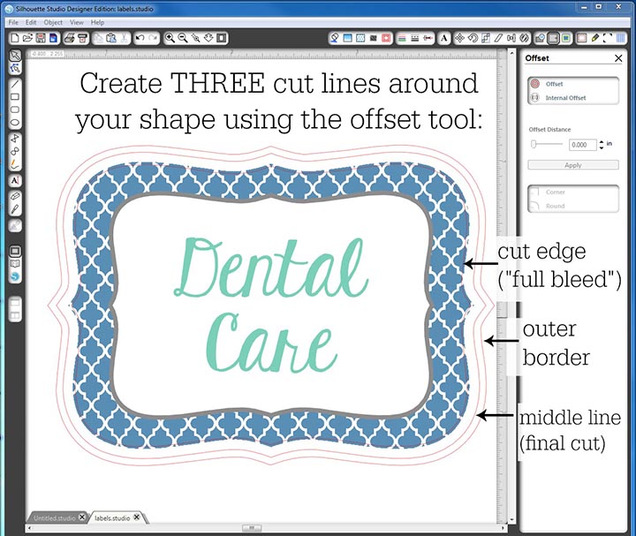The width and height of the screenshot is (636, 536).
Task: Open the Object menu
Action: pyautogui.click(x=53, y=22)
